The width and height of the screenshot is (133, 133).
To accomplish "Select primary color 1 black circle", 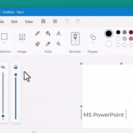I will (x=109, y=34).
